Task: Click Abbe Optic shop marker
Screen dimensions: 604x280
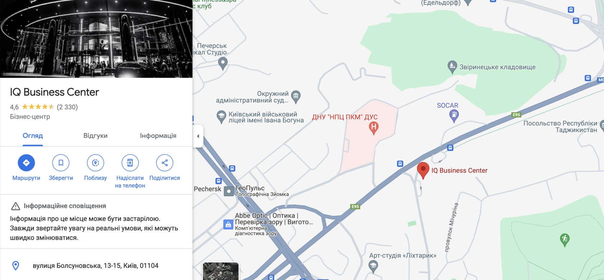Action: coord(228,225)
